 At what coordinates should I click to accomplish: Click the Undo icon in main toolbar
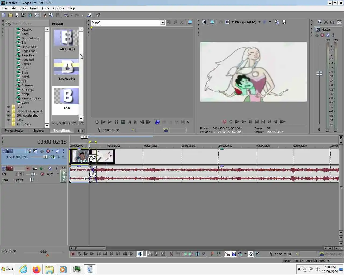[66, 15]
